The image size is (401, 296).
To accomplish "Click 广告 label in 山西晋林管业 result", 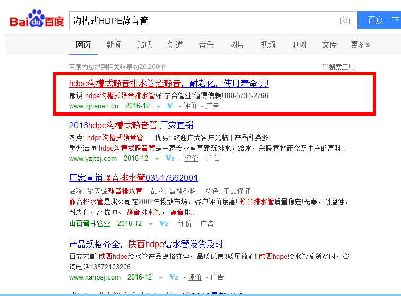I will pyautogui.click(x=207, y=223).
